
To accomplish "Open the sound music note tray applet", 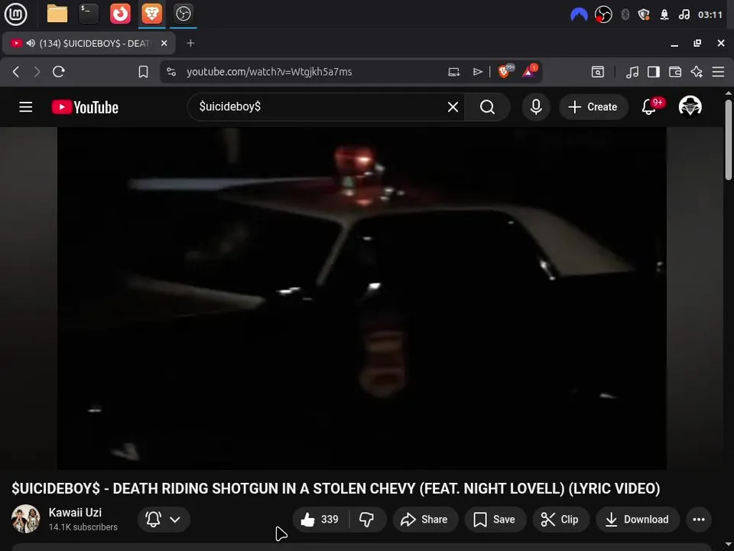I will (x=684, y=15).
